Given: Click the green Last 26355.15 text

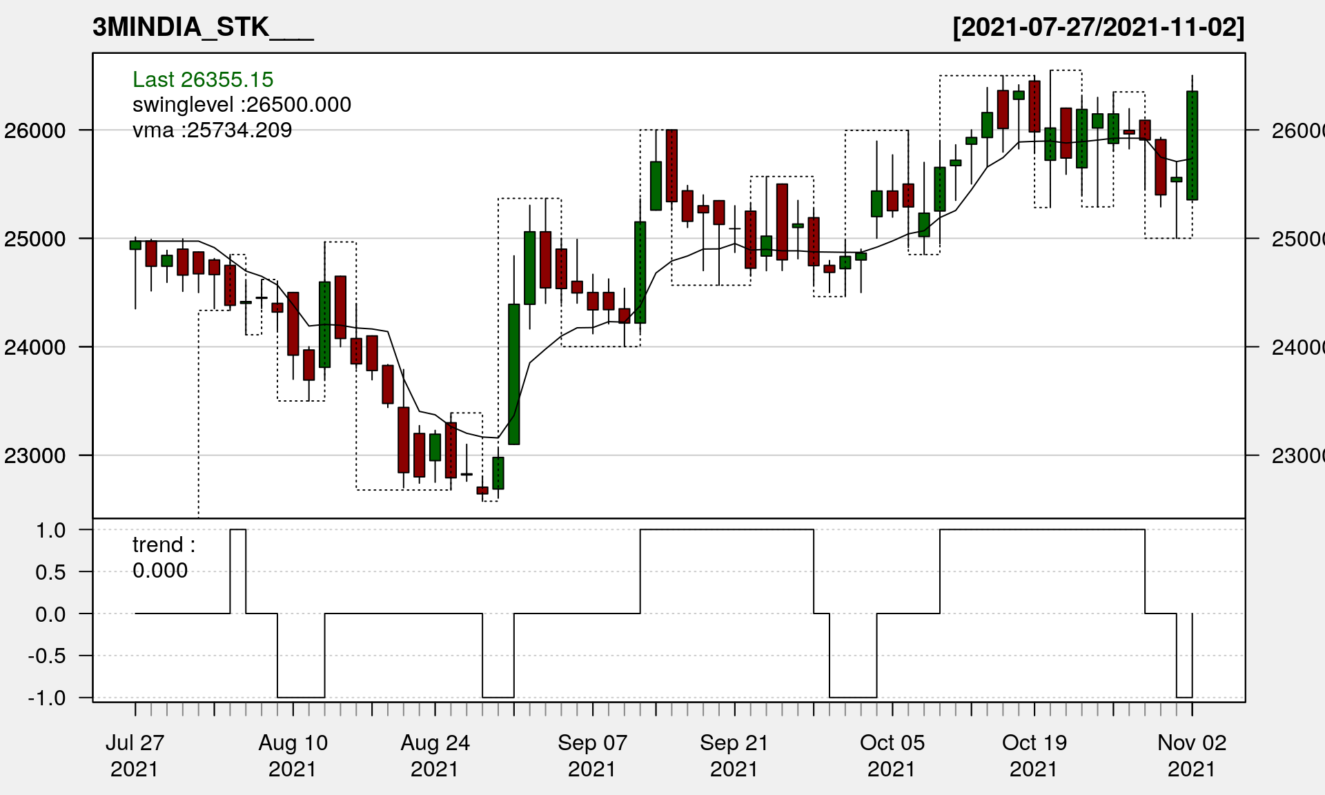Looking at the screenshot, I should [203, 79].
